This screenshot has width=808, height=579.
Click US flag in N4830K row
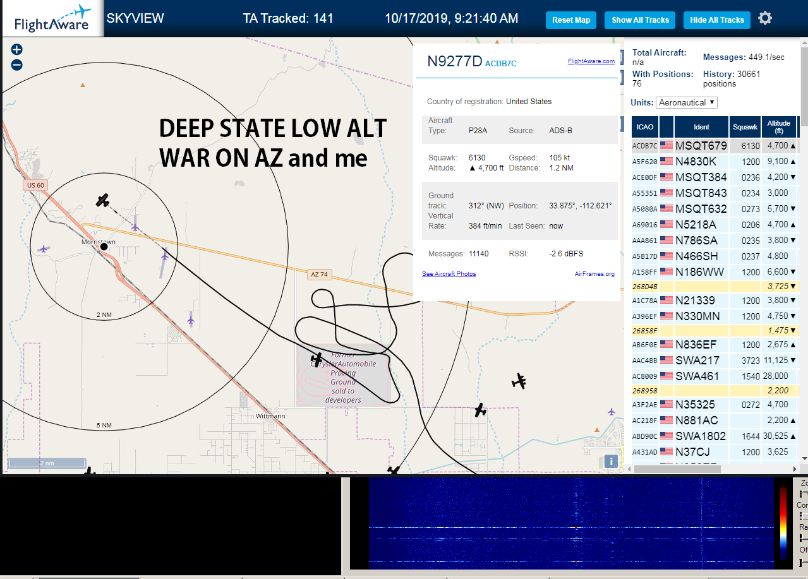coord(666,161)
